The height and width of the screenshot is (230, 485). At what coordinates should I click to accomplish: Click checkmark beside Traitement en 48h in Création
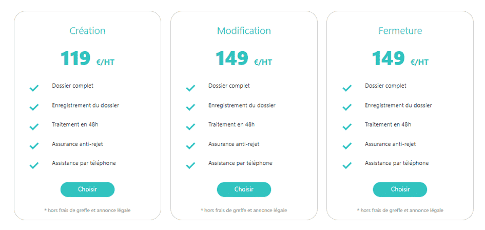tap(34, 127)
